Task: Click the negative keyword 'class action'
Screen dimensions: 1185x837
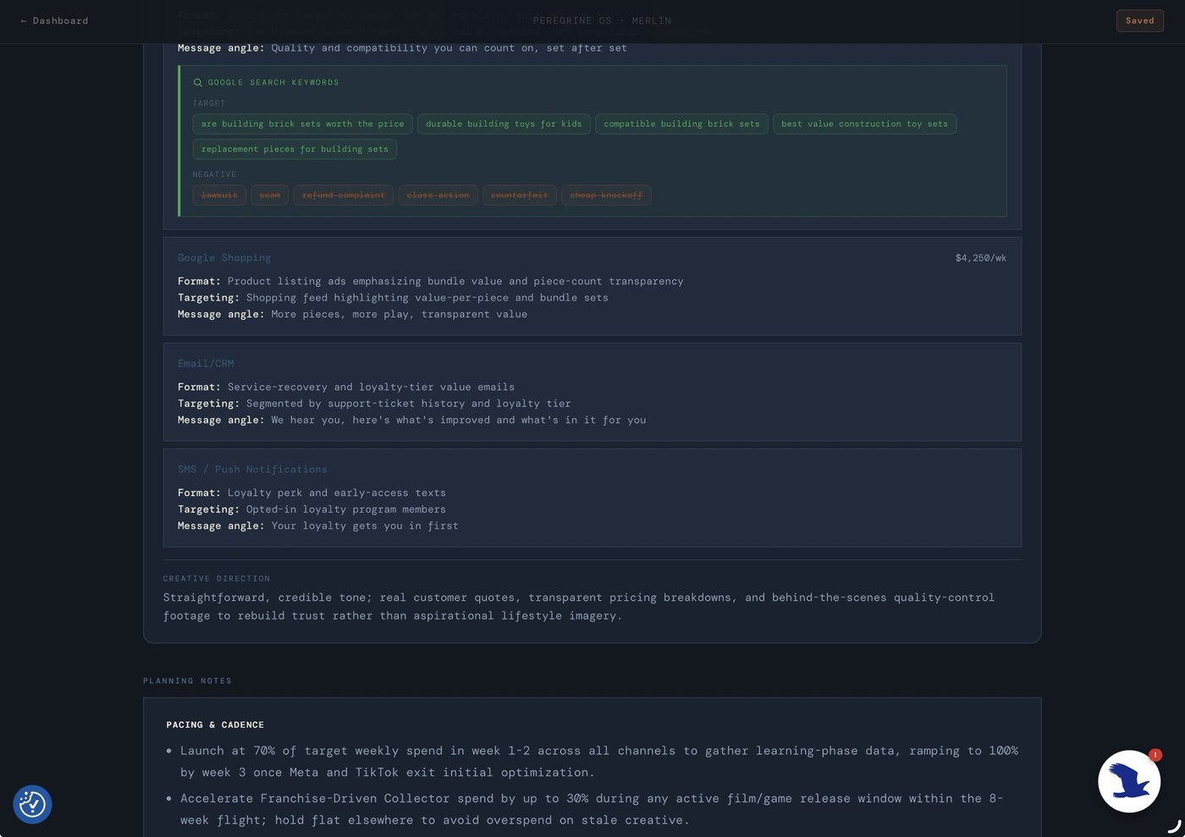Action: 438,195
